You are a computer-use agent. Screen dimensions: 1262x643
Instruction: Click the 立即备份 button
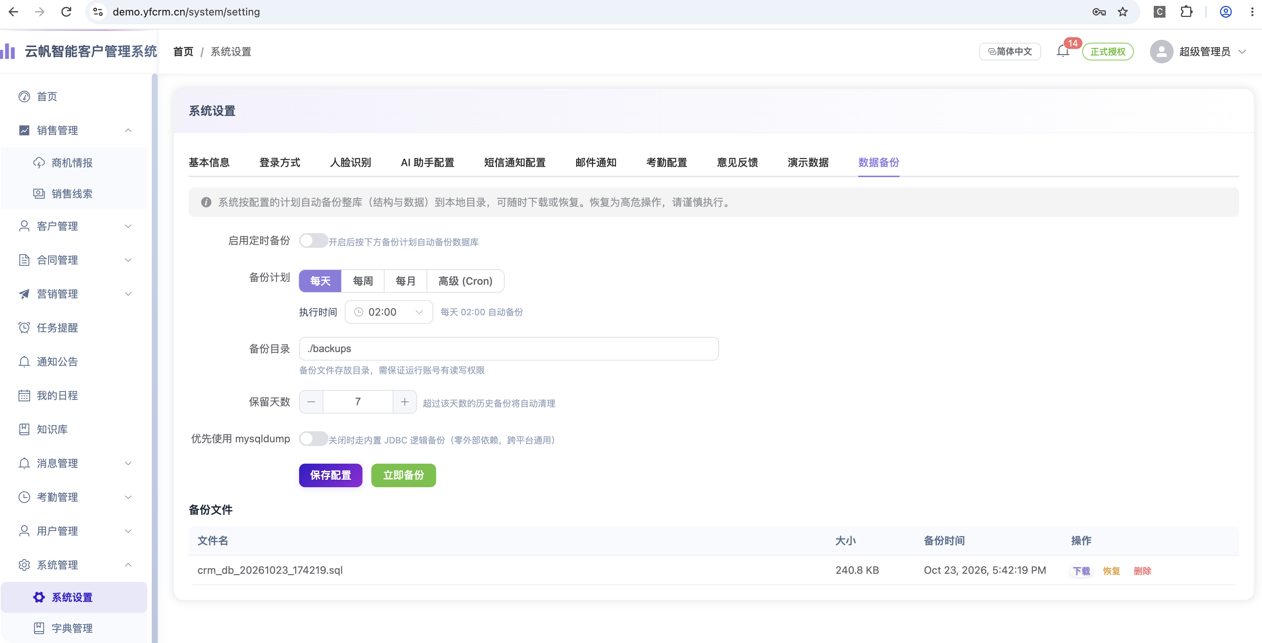(x=404, y=475)
